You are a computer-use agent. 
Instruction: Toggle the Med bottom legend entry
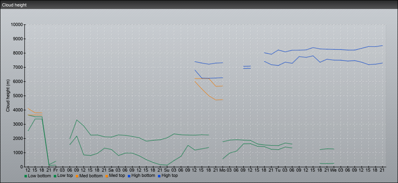[89, 176]
